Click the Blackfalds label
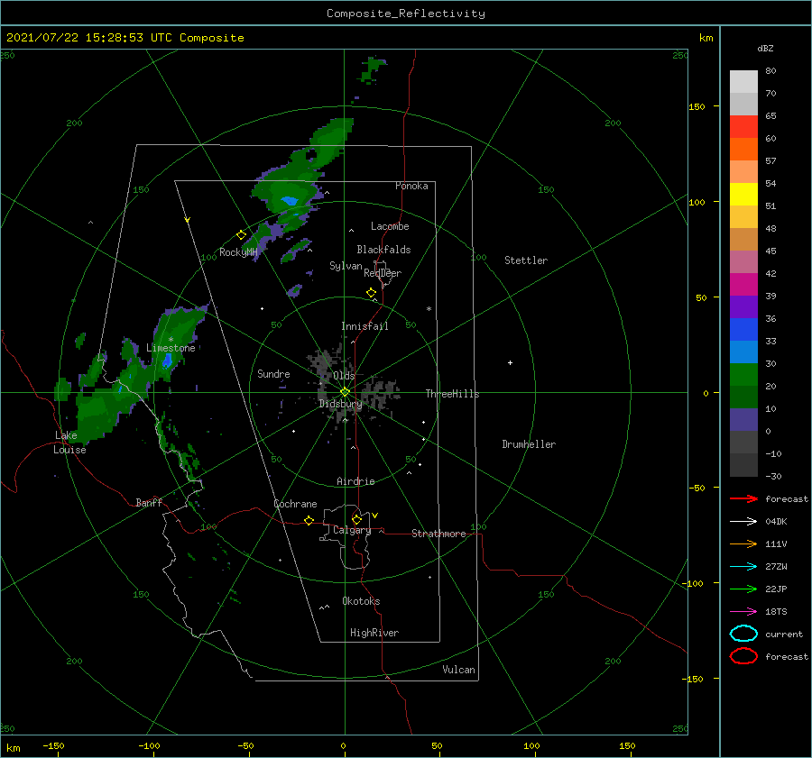The height and width of the screenshot is (758, 812). coord(383,250)
